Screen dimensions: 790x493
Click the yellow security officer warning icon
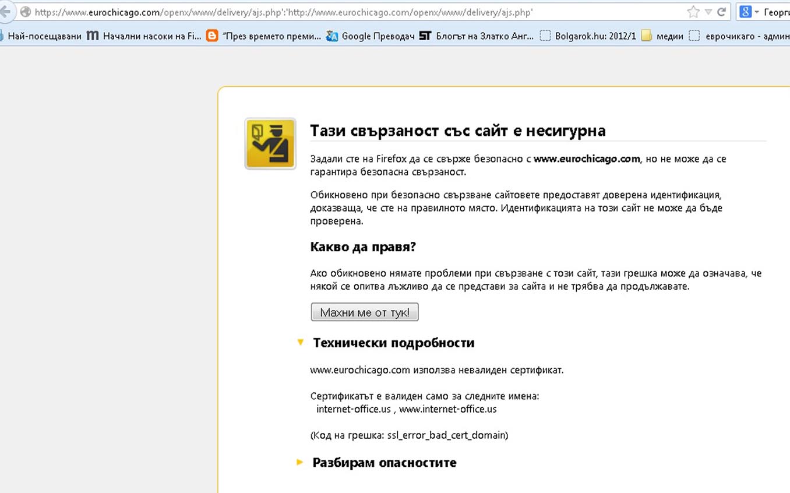click(x=270, y=144)
